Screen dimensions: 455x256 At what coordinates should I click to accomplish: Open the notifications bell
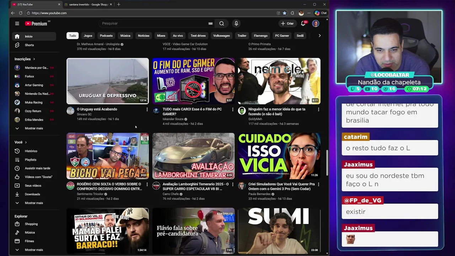[x=303, y=23]
